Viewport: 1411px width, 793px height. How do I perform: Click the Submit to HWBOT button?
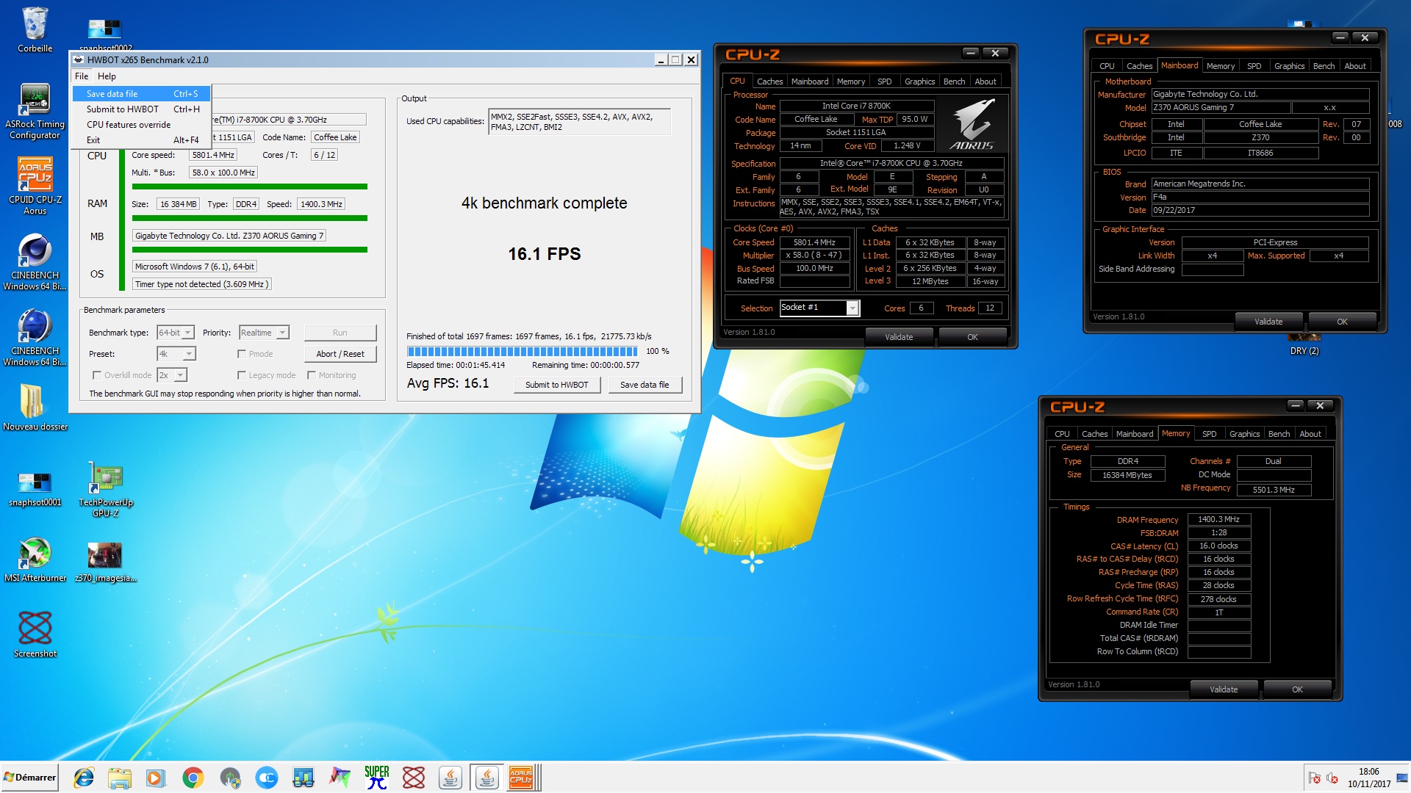click(556, 385)
